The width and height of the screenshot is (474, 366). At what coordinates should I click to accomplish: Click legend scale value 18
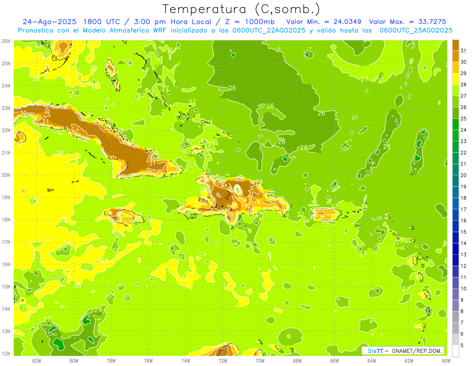tap(464, 198)
